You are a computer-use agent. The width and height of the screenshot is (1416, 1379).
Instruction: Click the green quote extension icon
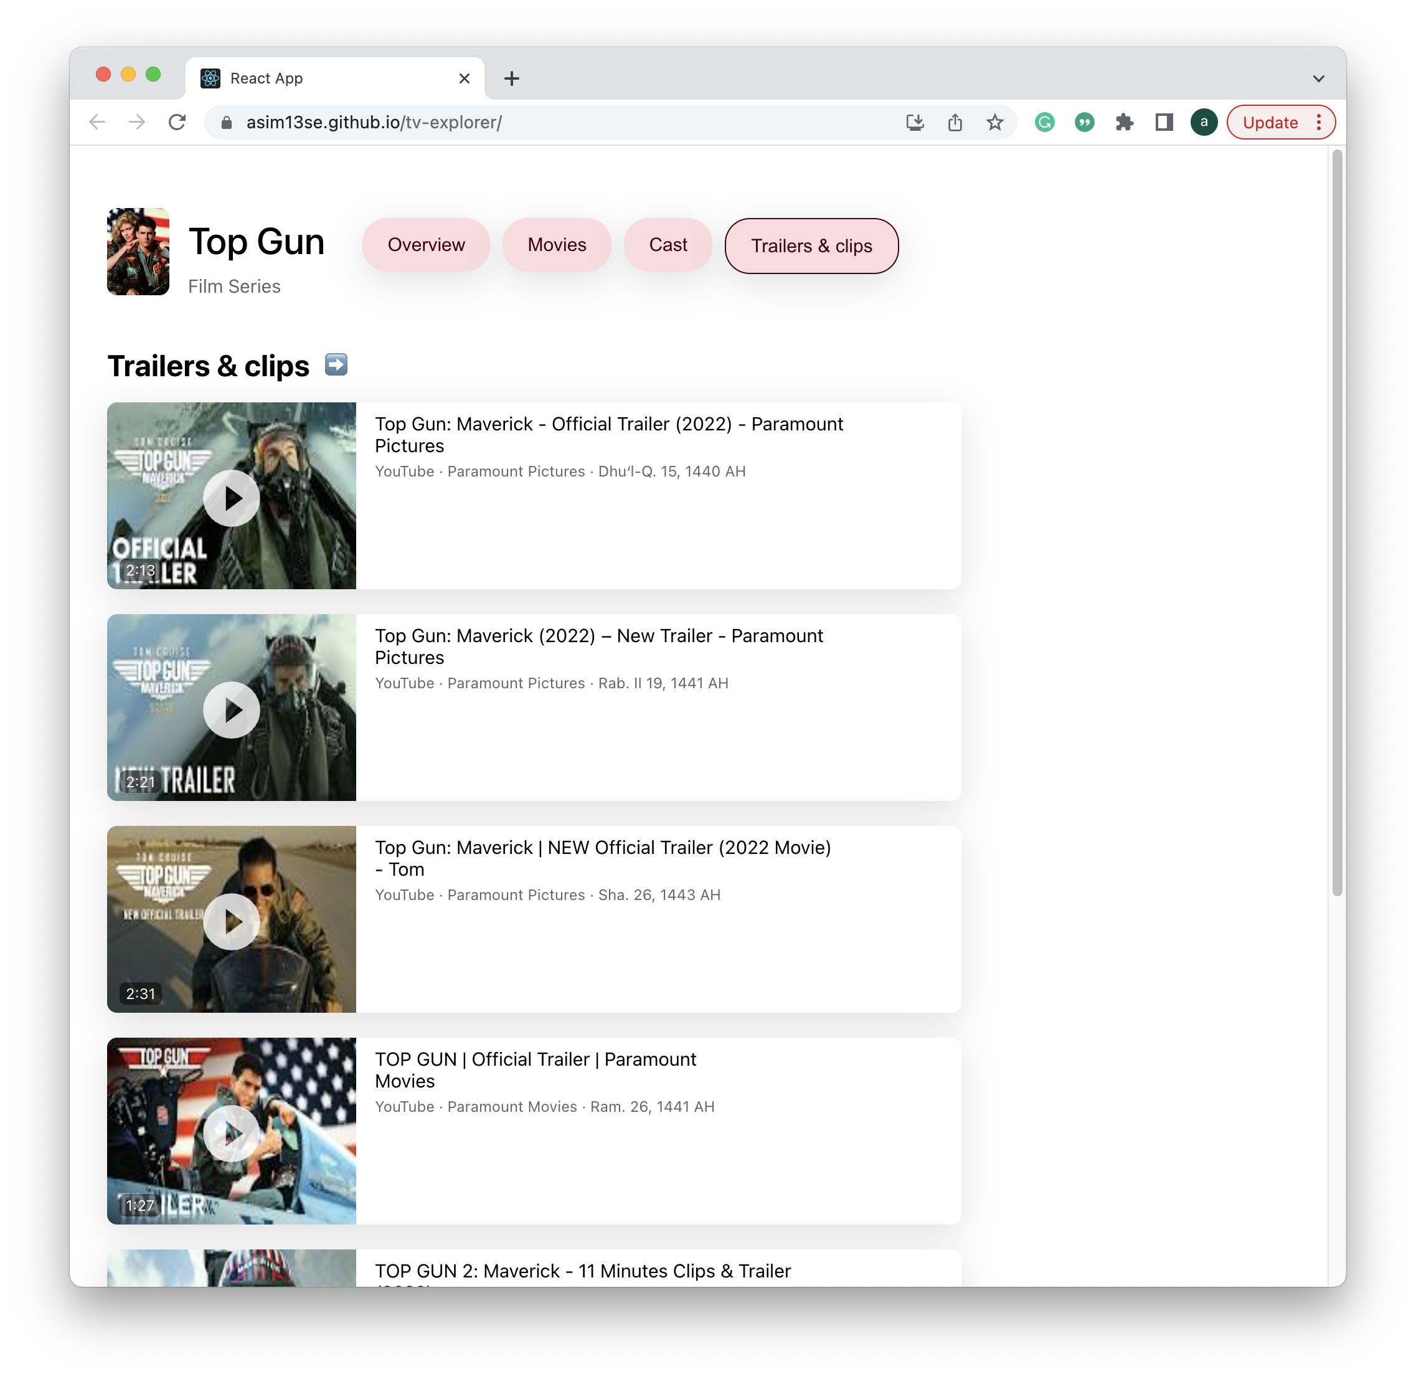click(x=1085, y=123)
